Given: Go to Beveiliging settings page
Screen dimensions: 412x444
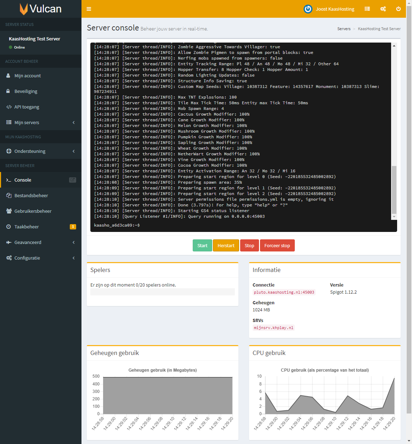Looking at the screenshot, I should 26,91.
